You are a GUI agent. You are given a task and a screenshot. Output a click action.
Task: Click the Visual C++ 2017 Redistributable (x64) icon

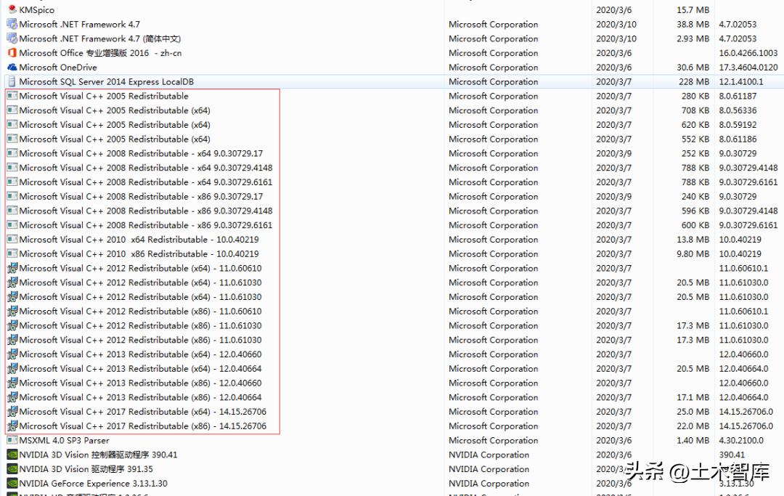tap(11, 412)
